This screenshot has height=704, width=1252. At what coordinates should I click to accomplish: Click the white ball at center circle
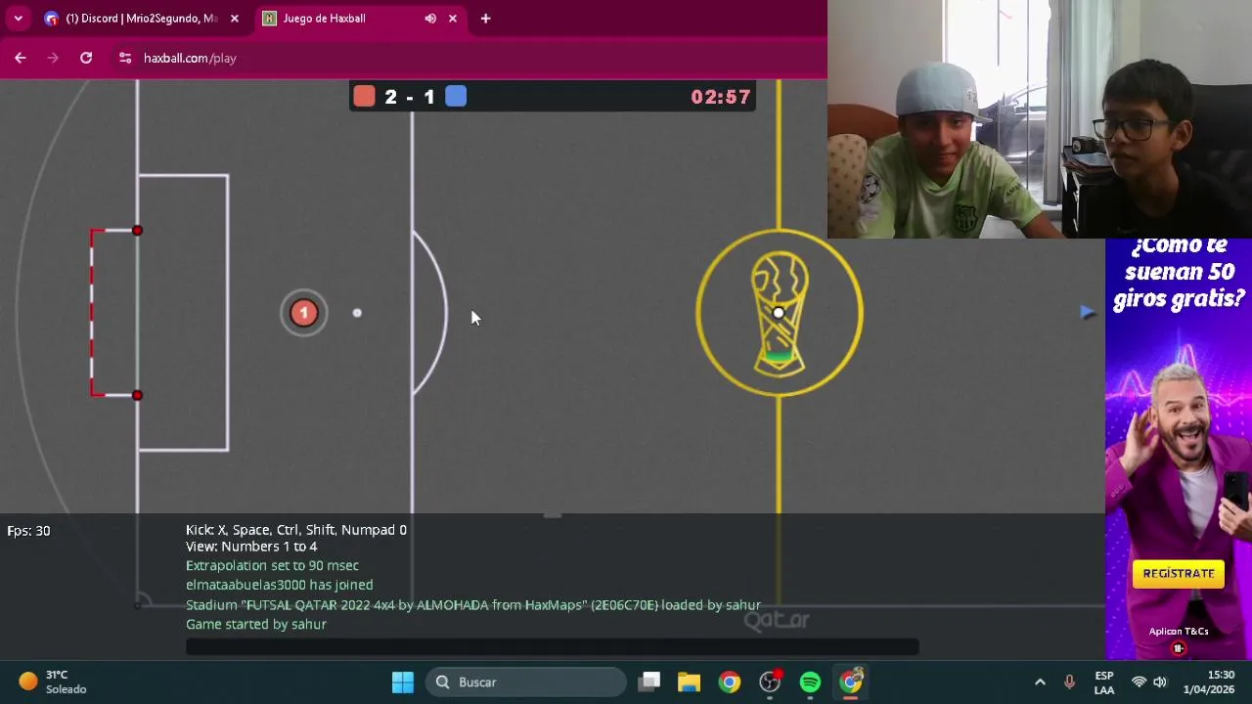tap(779, 313)
